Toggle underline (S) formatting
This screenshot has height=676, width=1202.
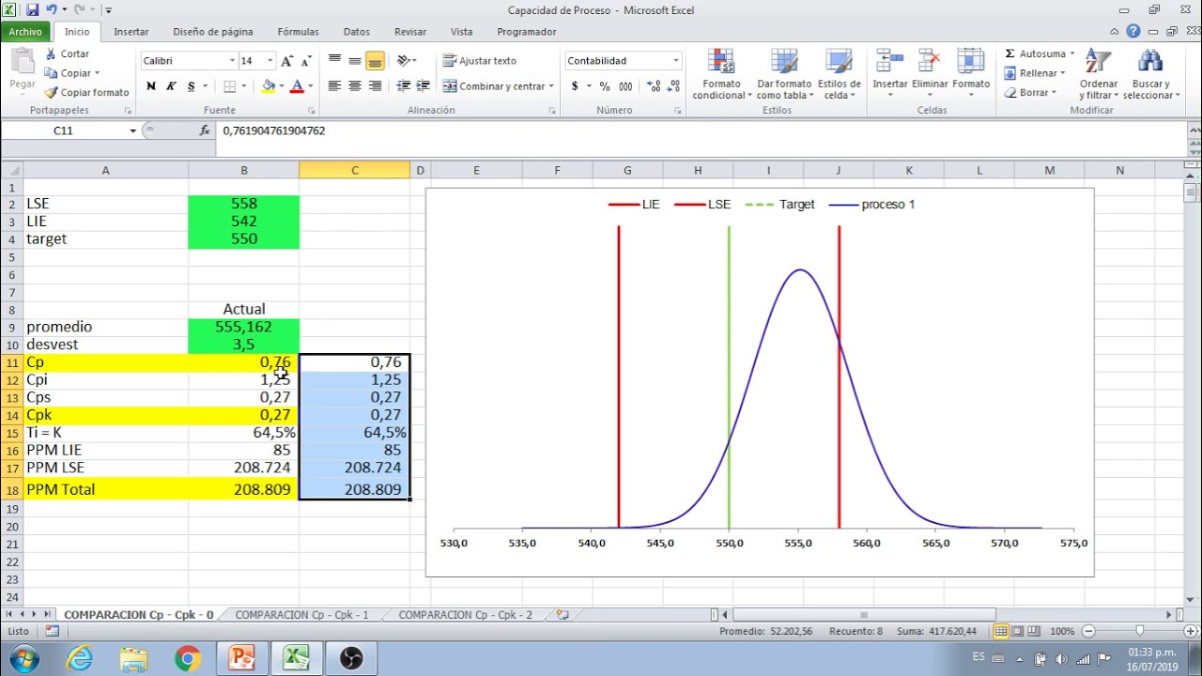click(192, 86)
